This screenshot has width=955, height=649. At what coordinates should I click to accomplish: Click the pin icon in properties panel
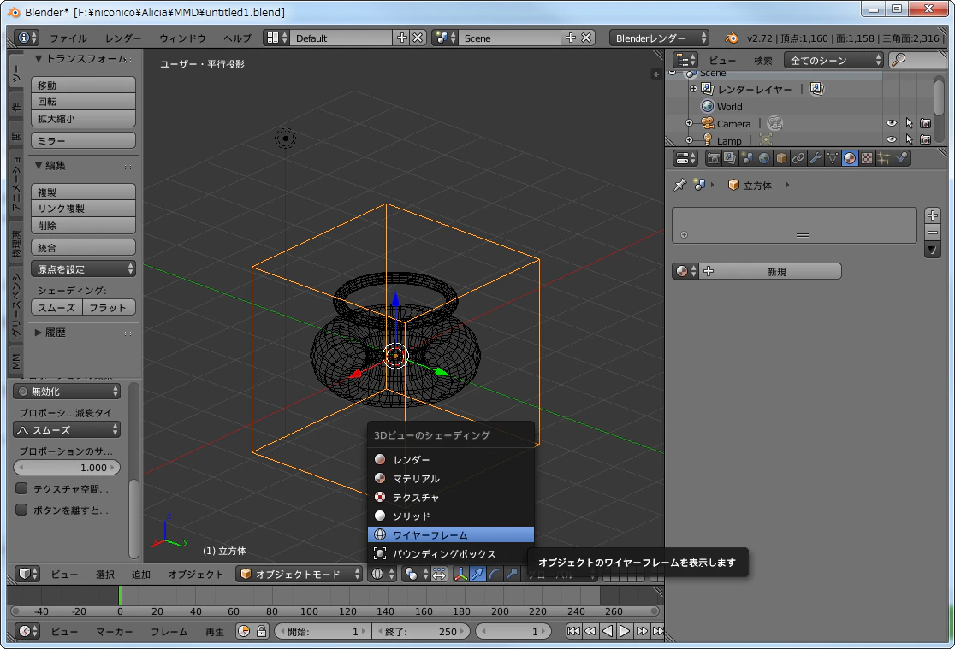pos(679,185)
